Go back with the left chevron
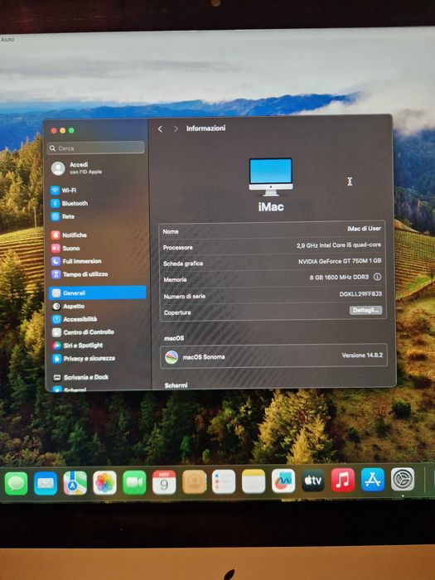 click(160, 128)
